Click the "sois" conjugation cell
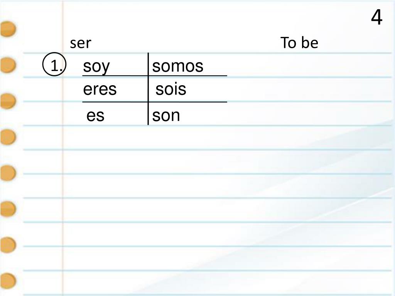The image size is (395, 296). click(171, 89)
